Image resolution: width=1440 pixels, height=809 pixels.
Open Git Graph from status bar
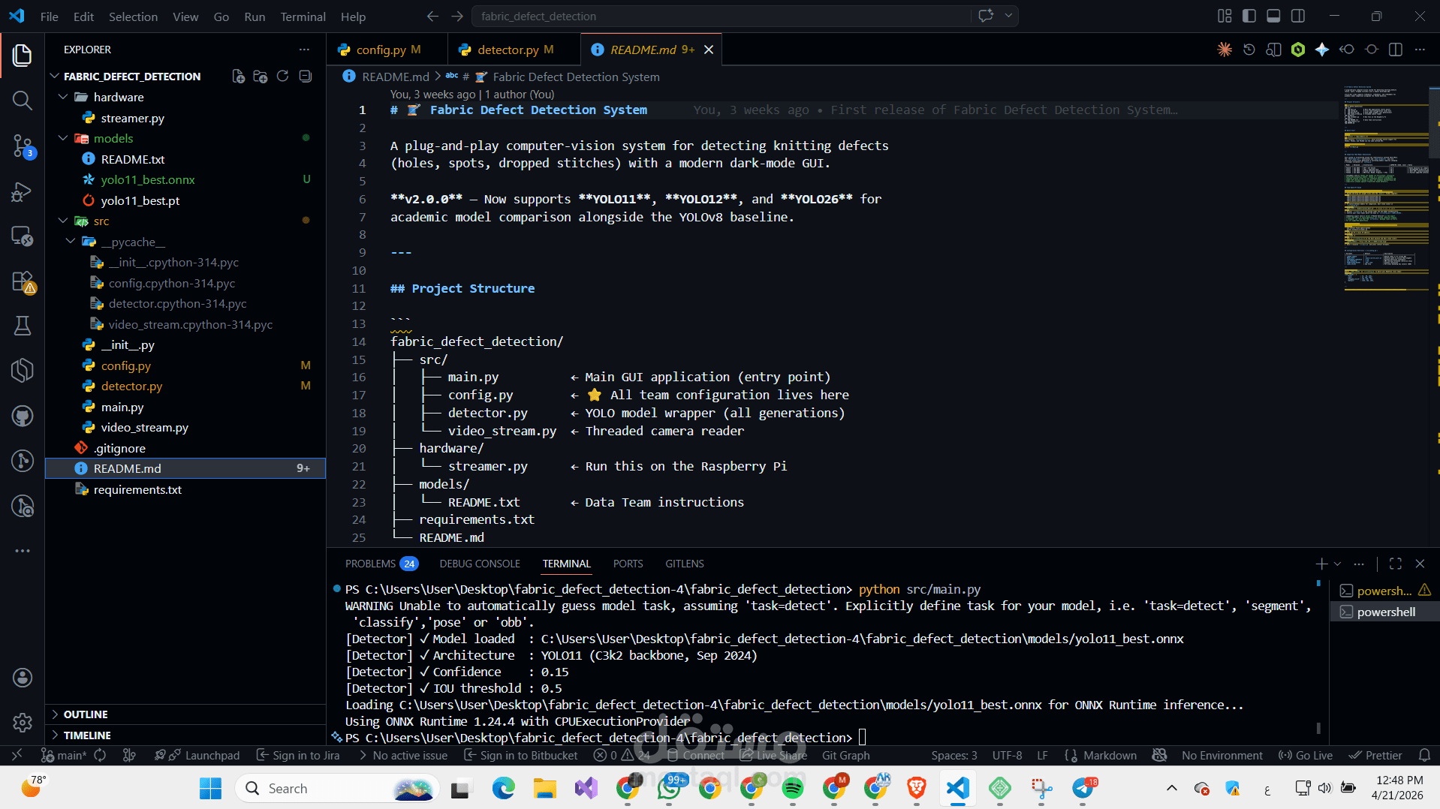845,755
